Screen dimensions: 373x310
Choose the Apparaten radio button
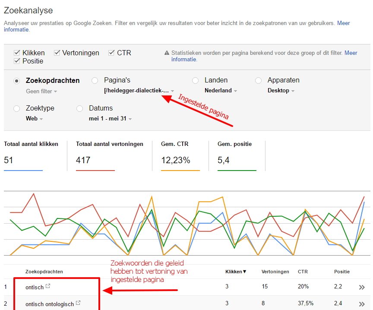pyautogui.click(x=258, y=81)
